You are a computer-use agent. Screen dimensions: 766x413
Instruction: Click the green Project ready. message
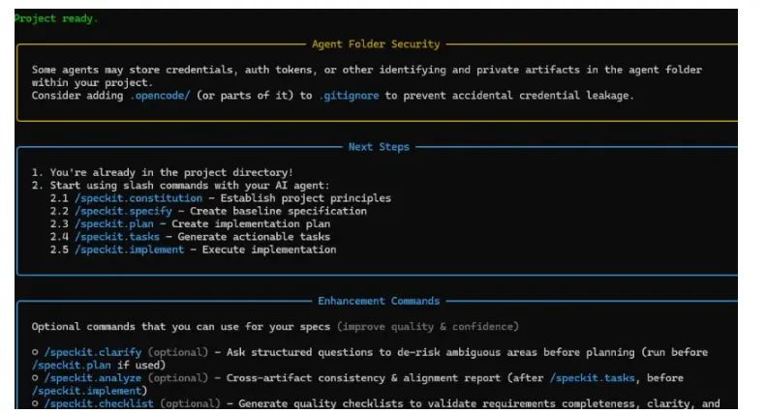coord(56,18)
